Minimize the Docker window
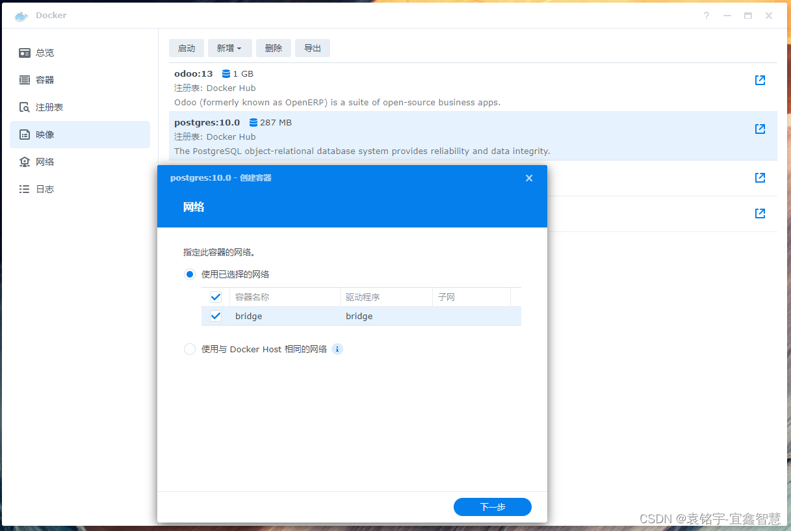Image resolution: width=791 pixels, height=531 pixels. (727, 16)
